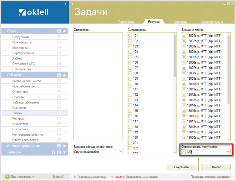Switch to the Абоненты tab
This screenshot has width=236, height=181.
tap(180, 22)
